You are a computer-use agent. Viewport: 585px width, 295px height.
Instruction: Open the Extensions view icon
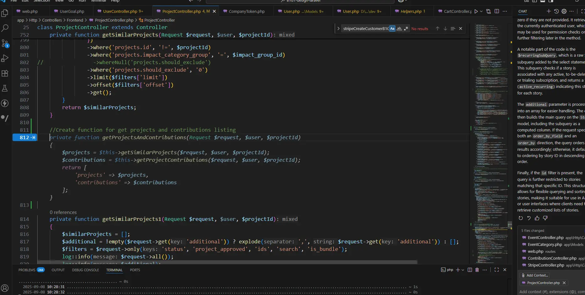click(5, 74)
